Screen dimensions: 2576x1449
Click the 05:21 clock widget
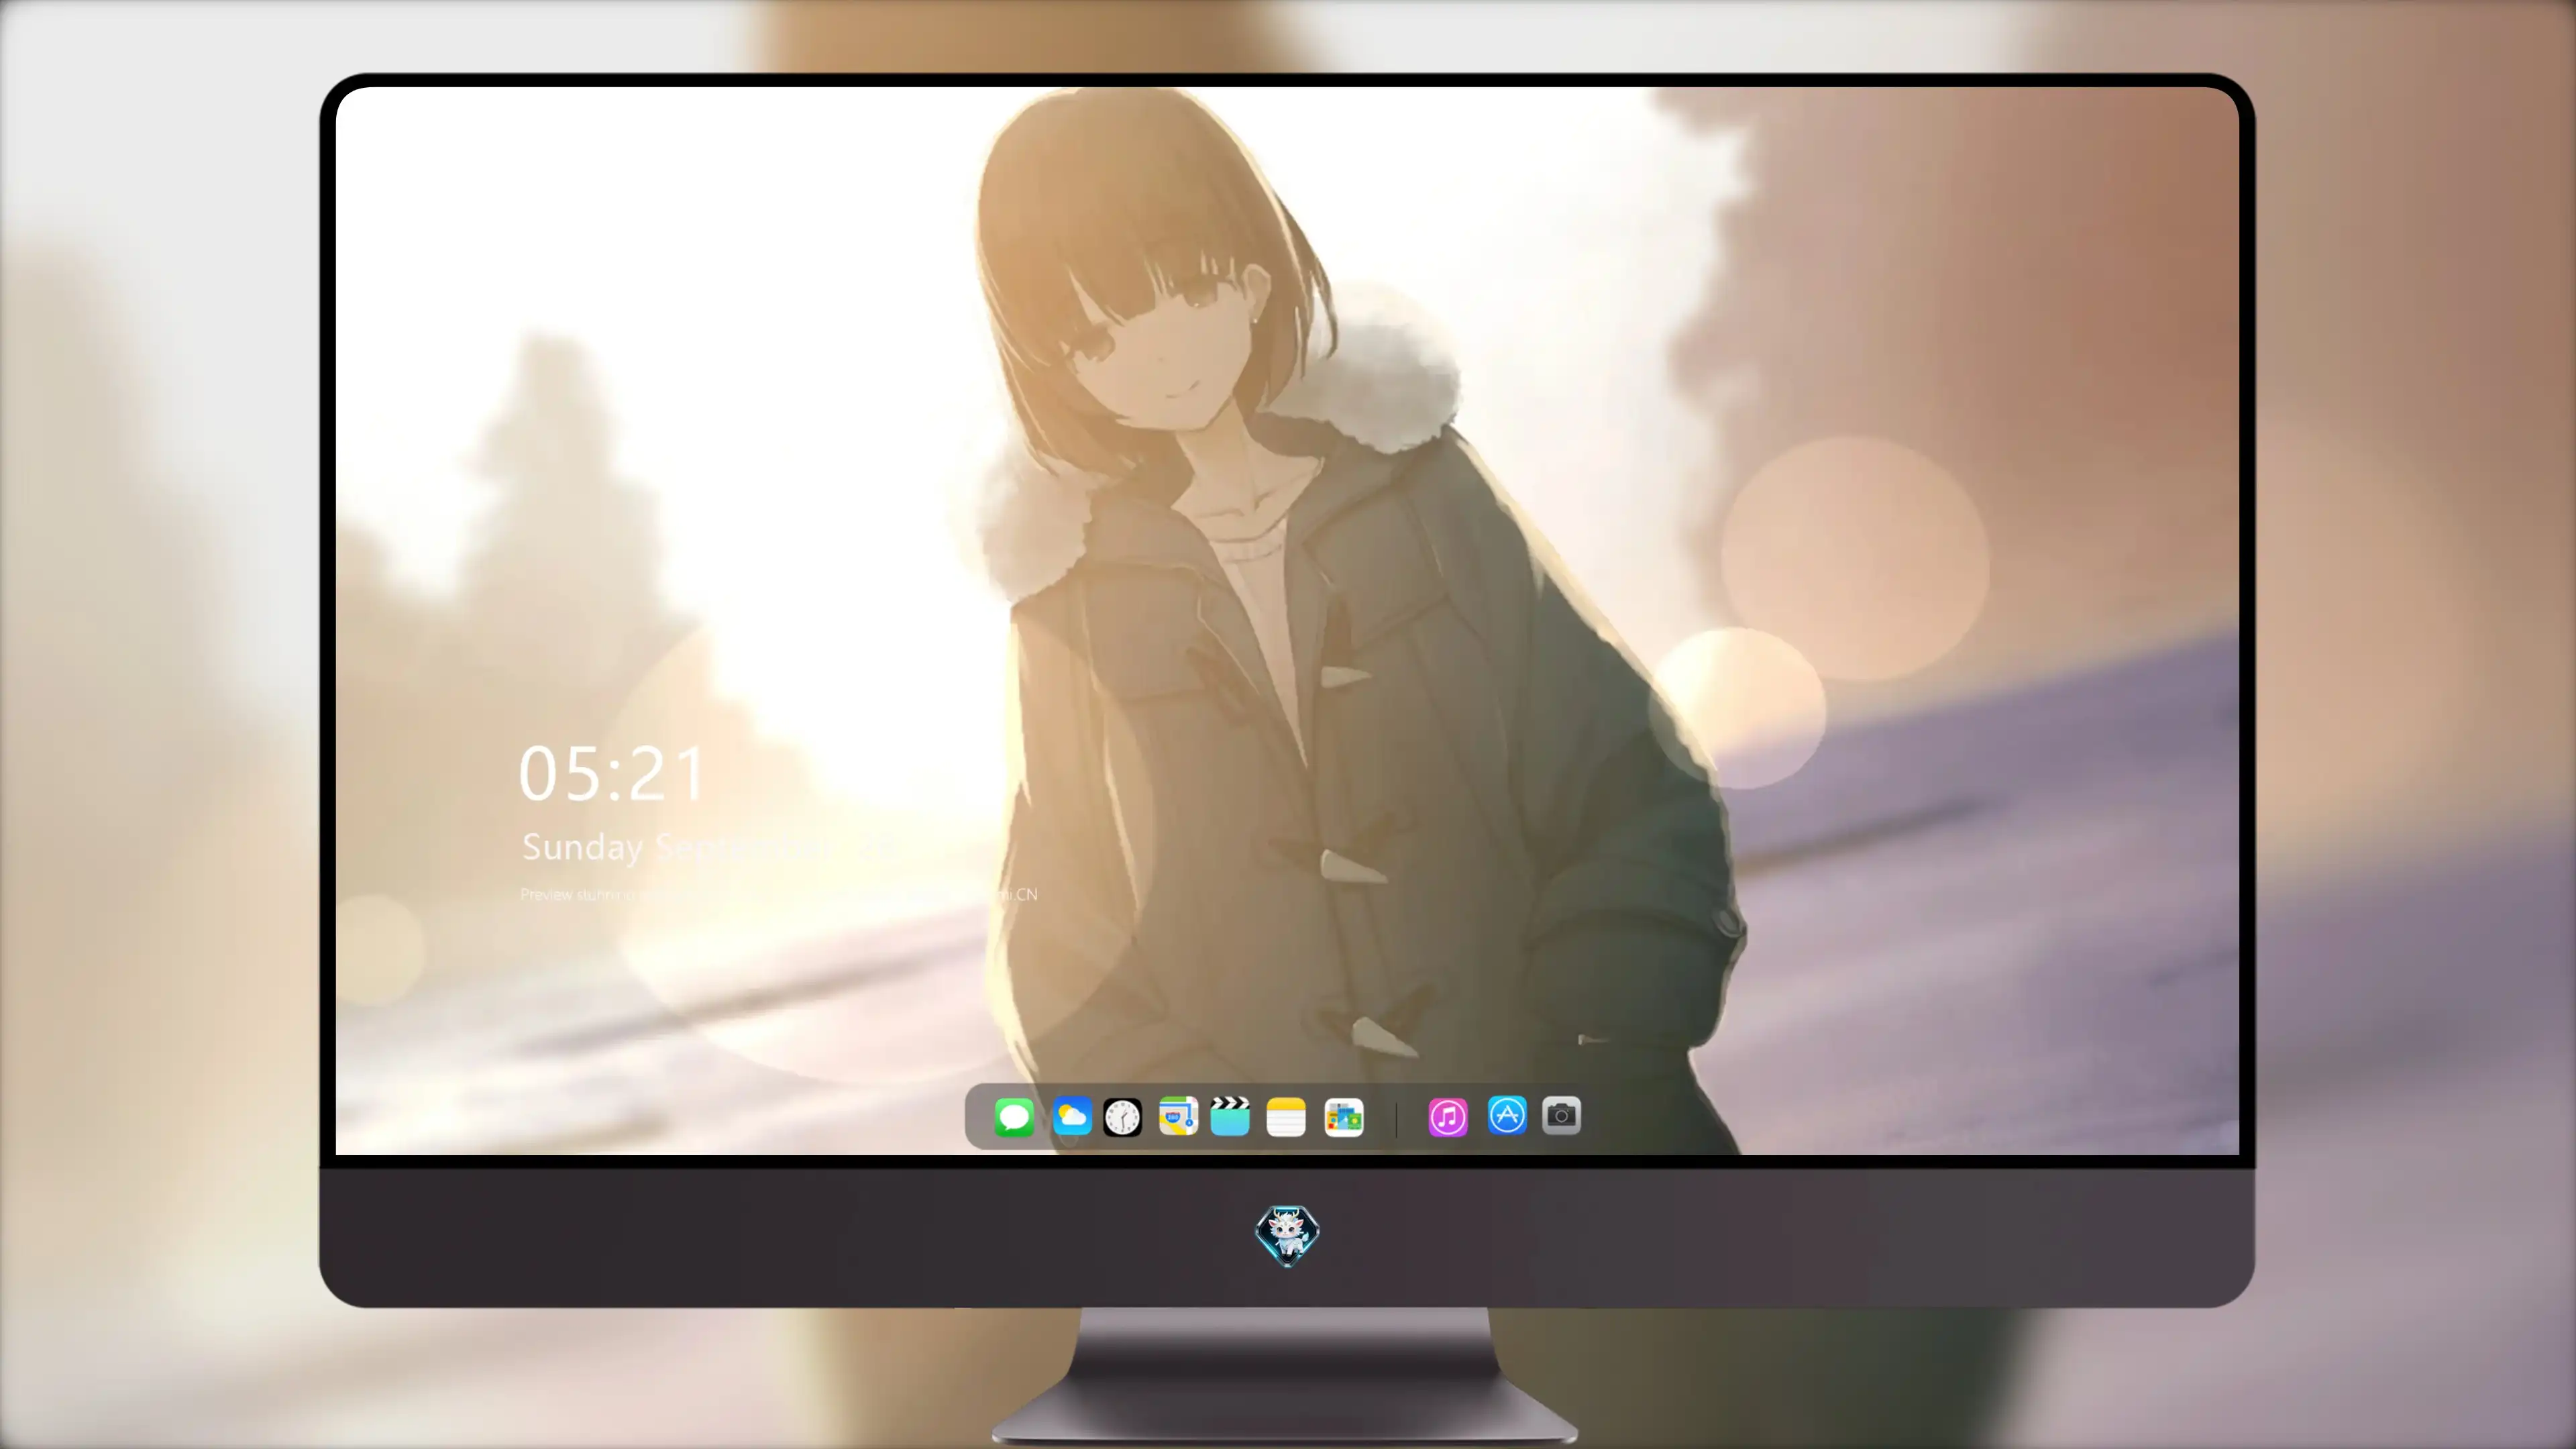click(612, 774)
